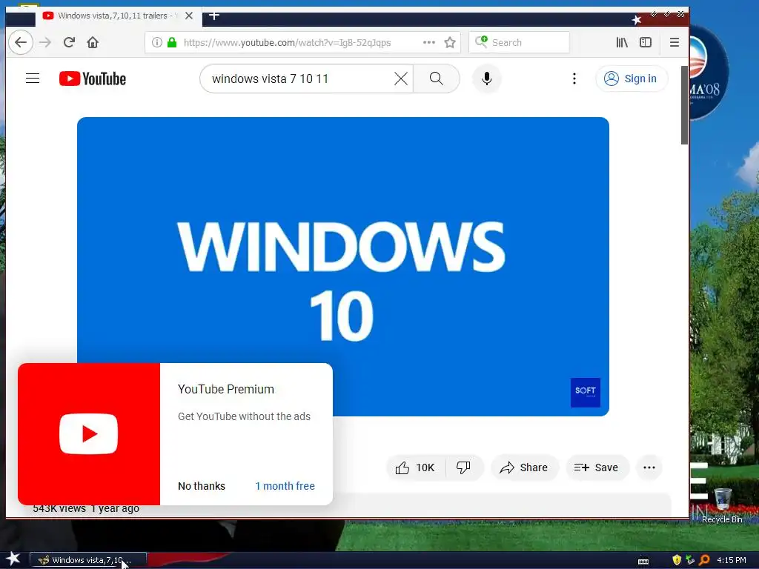Image resolution: width=759 pixels, height=569 pixels.
Task: Show site information icon in address bar
Action: click(157, 42)
